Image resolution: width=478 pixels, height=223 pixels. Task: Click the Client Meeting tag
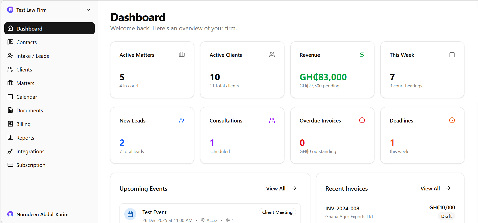click(x=277, y=212)
